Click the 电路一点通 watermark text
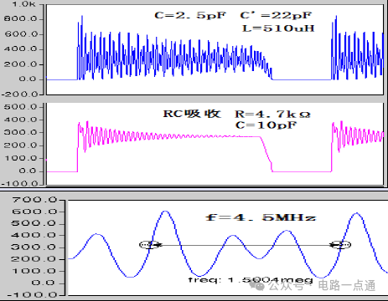The height and width of the screenshot is (301, 388). click(347, 286)
